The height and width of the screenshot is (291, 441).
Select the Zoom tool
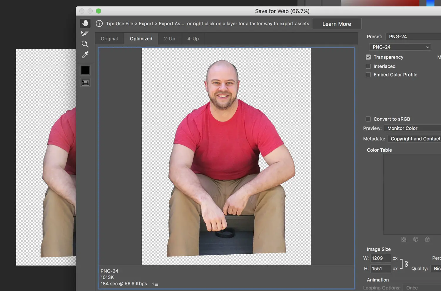point(85,44)
